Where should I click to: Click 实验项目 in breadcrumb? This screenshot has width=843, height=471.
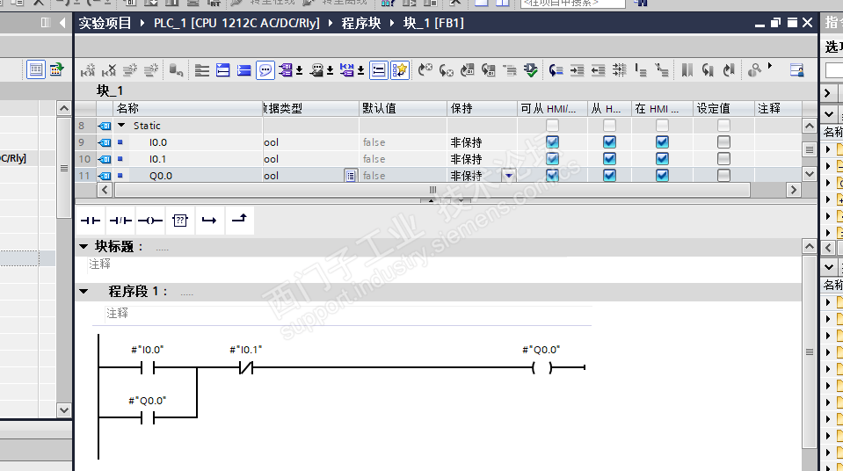pos(105,23)
